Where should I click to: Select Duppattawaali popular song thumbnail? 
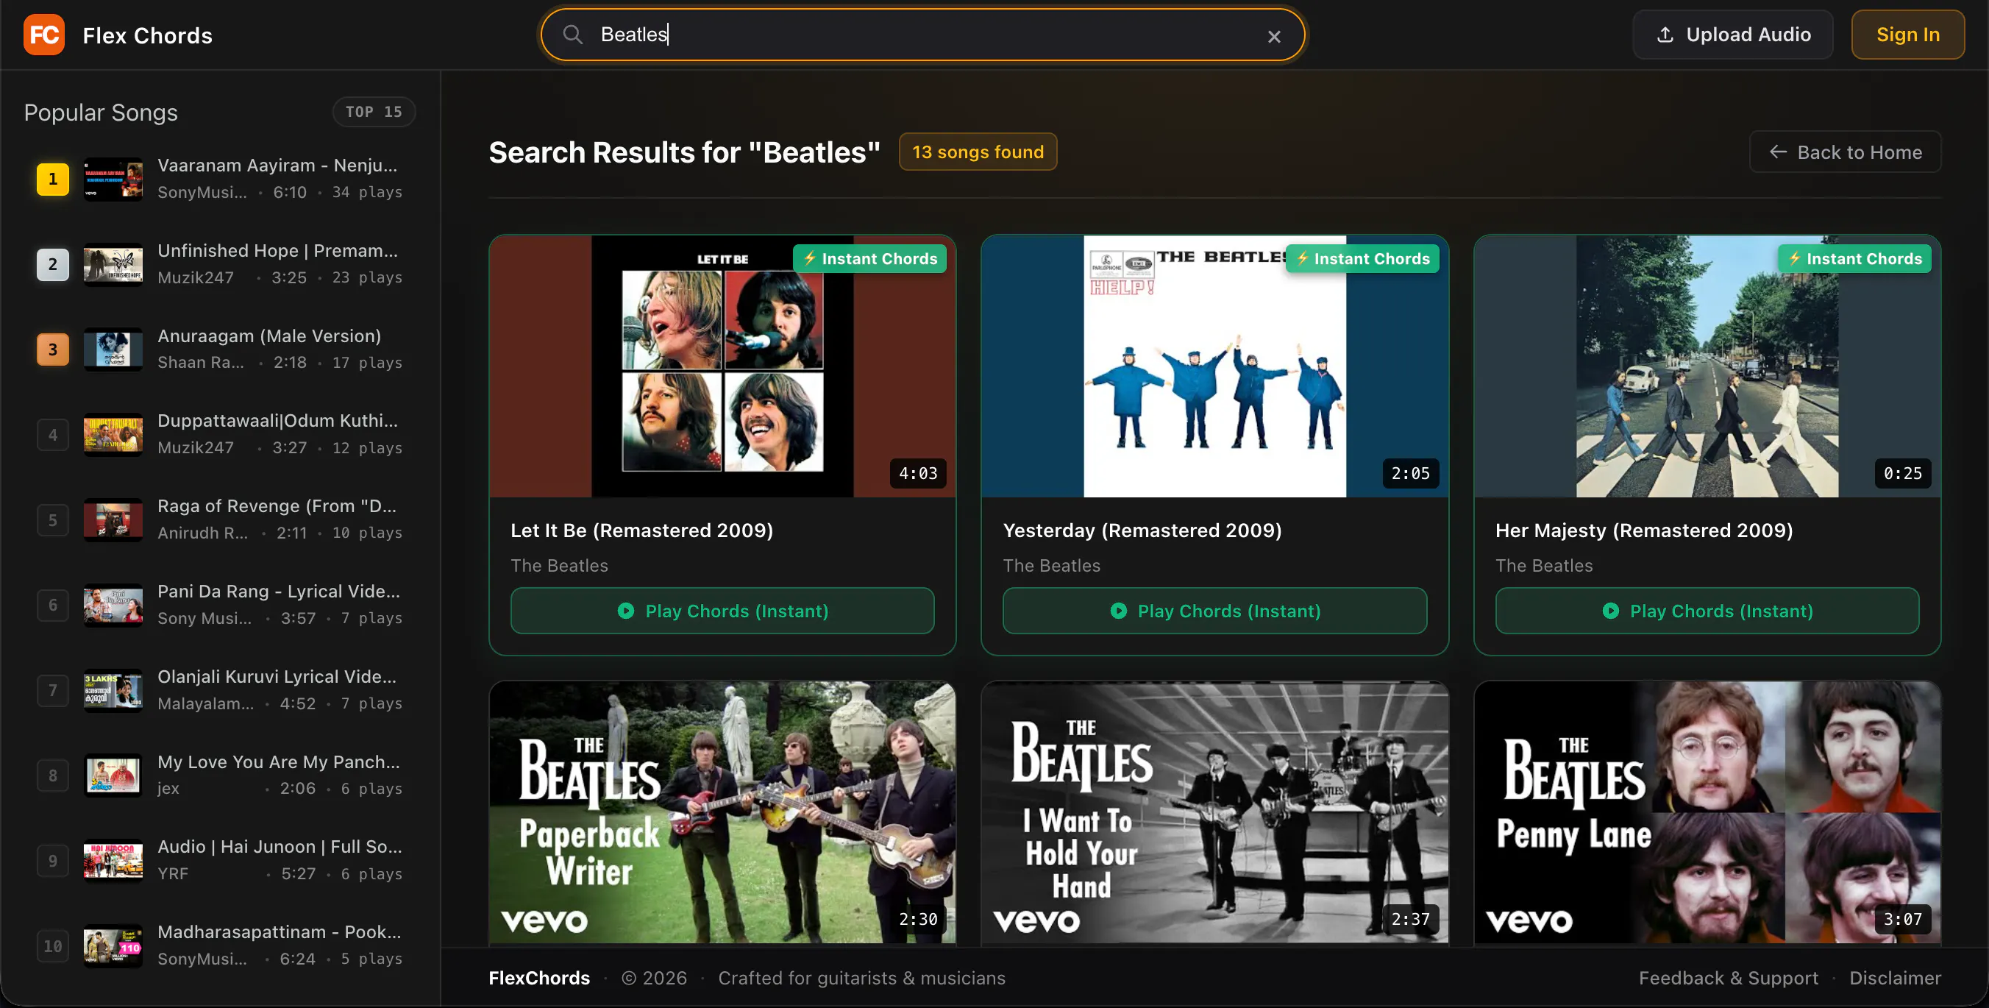113,434
